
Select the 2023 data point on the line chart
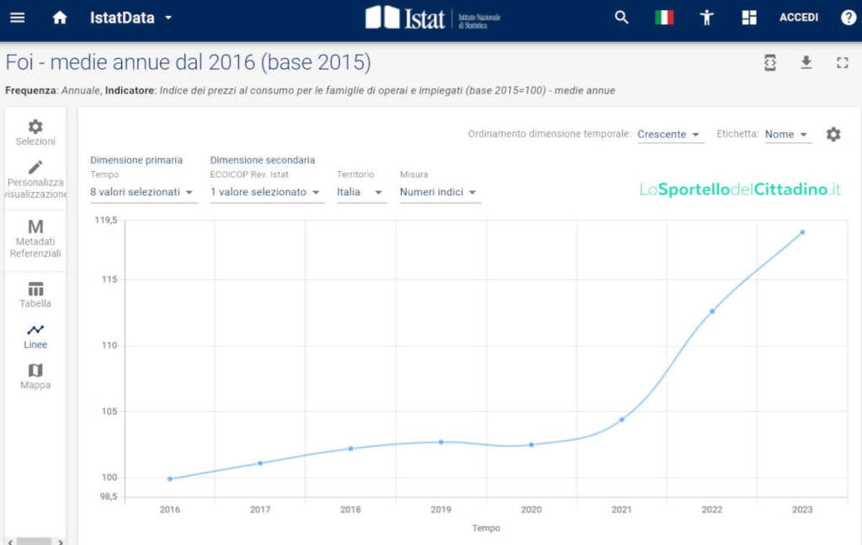click(x=802, y=231)
